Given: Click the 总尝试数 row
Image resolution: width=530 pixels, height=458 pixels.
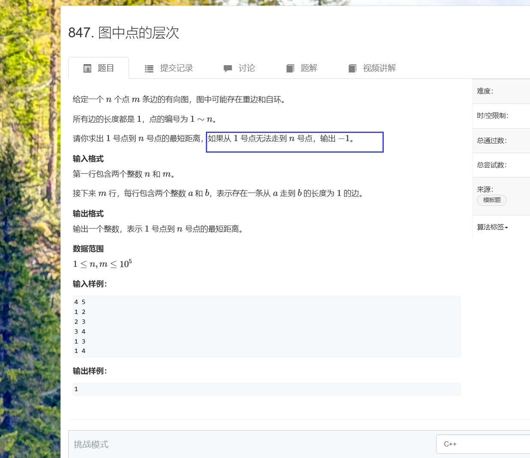Looking at the screenshot, I should [501, 165].
